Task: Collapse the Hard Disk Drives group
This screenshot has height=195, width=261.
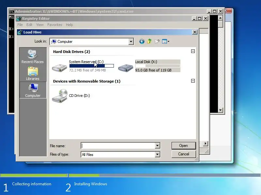Action: (193, 51)
